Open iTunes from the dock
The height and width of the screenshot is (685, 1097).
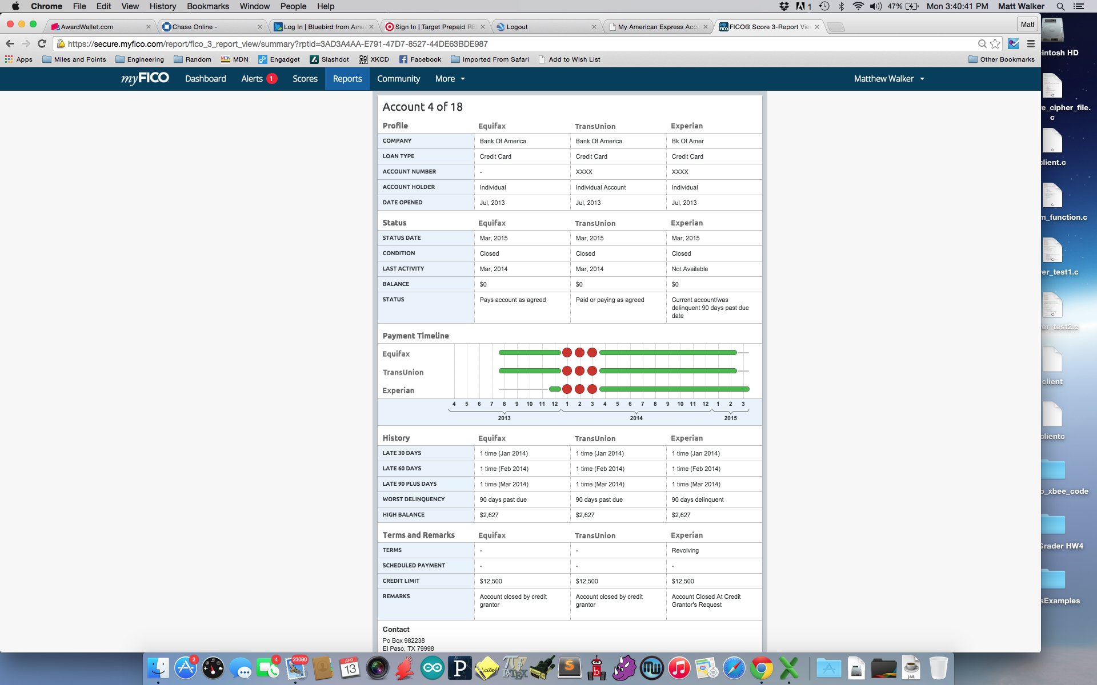[679, 668]
